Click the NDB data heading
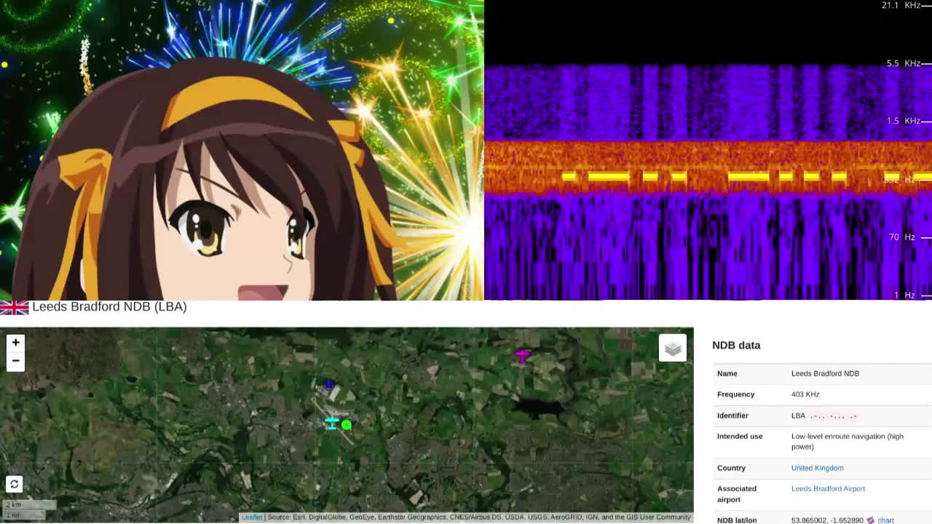 736,345
